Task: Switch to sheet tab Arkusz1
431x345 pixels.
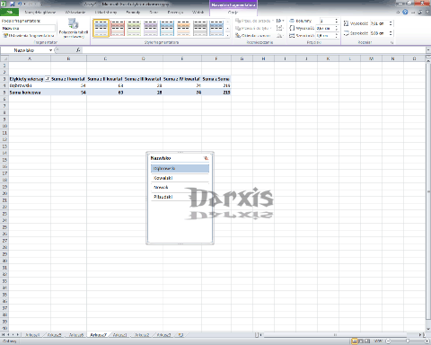Action: coord(119,335)
